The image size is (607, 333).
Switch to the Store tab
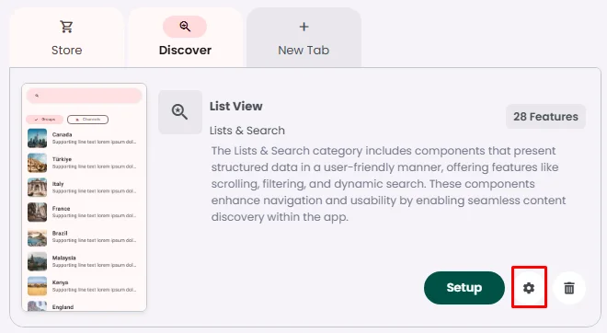coord(66,38)
